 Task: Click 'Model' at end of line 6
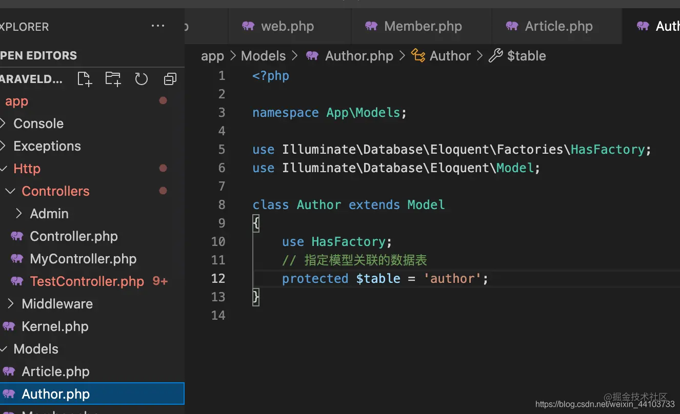(515, 168)
